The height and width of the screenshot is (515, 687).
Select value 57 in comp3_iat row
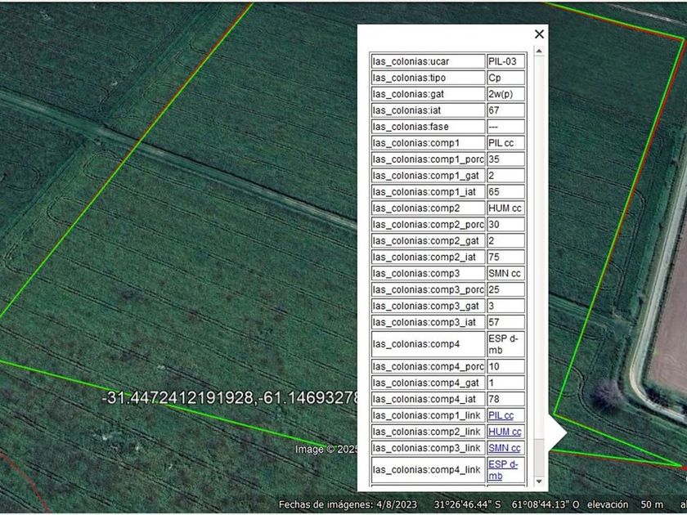[x=505, y=322]
